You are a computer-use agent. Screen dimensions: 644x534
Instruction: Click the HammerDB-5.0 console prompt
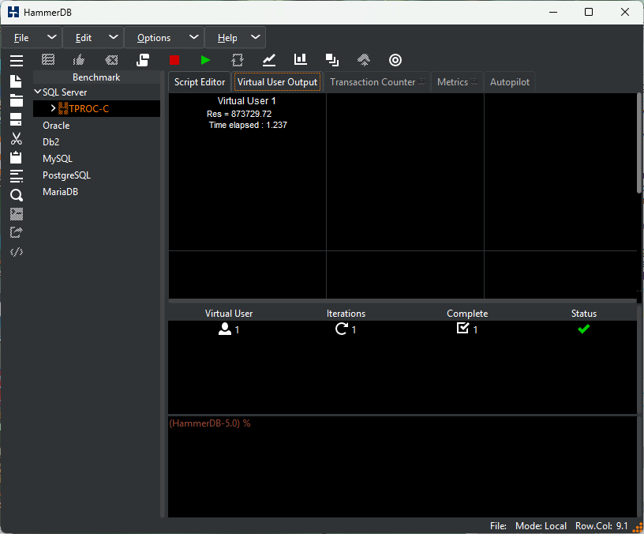tap(210, 423)
